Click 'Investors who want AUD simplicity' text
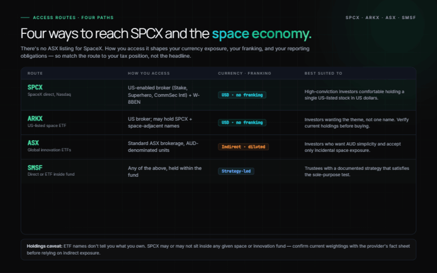The image size is (437, 273). (x=353, y=147)
